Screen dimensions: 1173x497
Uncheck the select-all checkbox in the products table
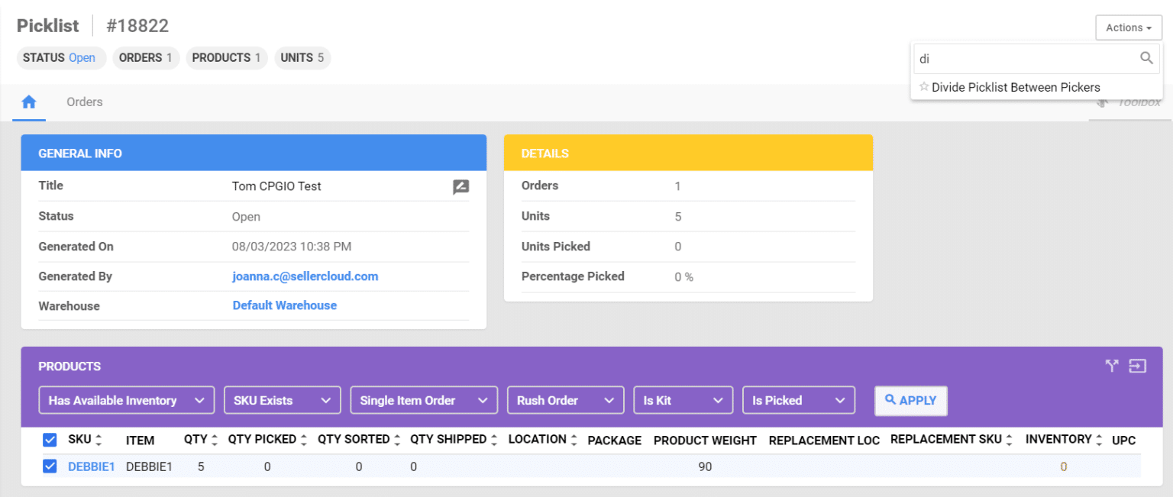50,440
